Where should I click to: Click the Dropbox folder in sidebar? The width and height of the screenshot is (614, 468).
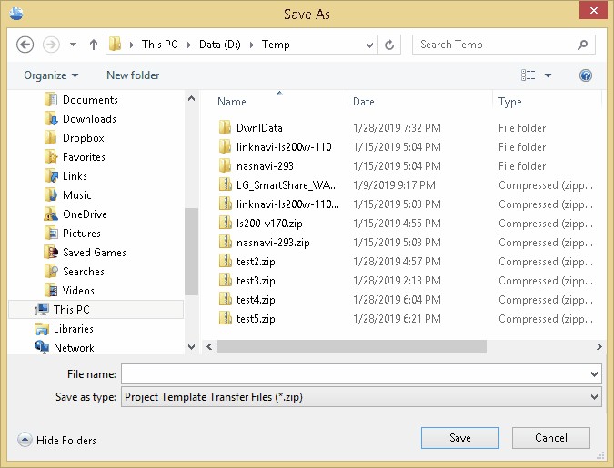(x=83, y=138)
